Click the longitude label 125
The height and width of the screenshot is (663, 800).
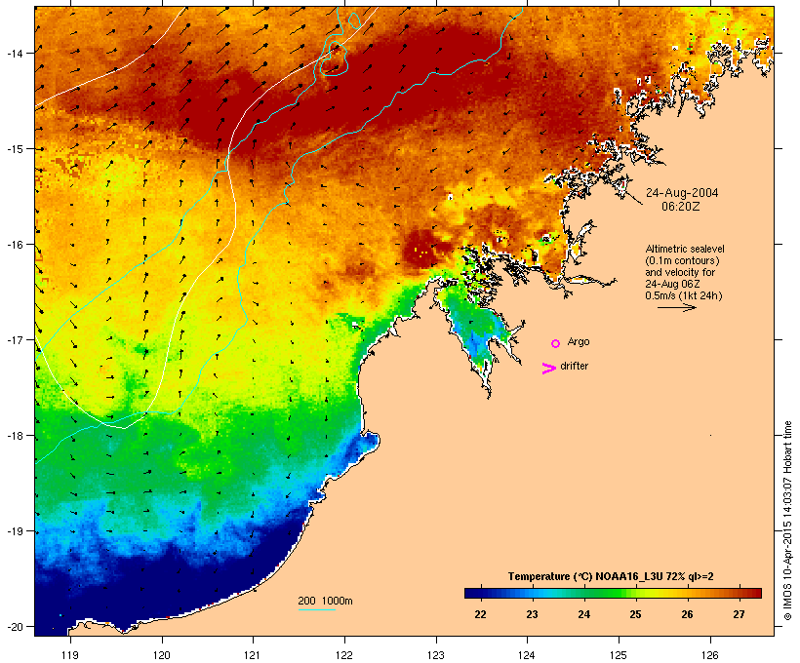coord(619,655)
